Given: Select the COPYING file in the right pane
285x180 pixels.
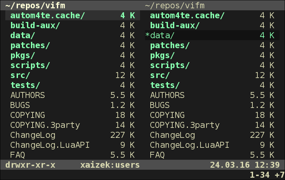Looking at the screenshot, I should point(212,115).
